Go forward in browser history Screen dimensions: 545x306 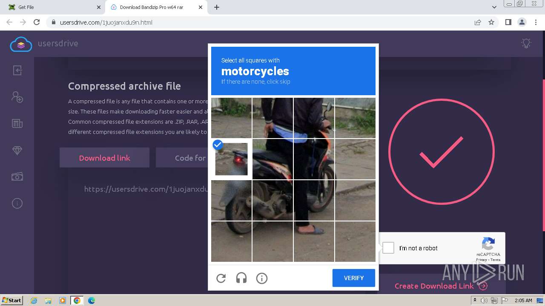pyautogui.click(x=23, y=22)
